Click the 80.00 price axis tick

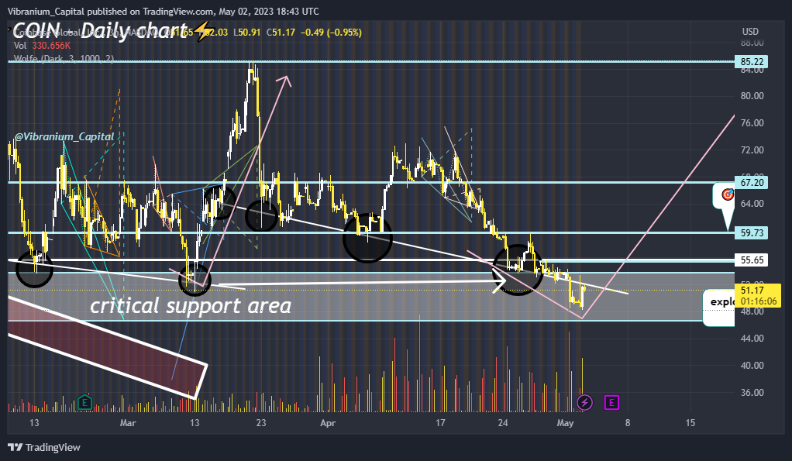click(752, 96)
